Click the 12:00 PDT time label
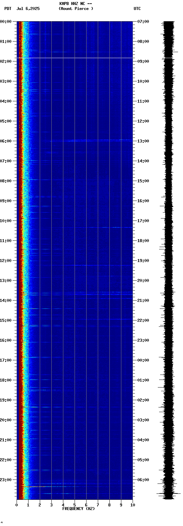This screenshot has height=526, width=183. coord(6,261)
